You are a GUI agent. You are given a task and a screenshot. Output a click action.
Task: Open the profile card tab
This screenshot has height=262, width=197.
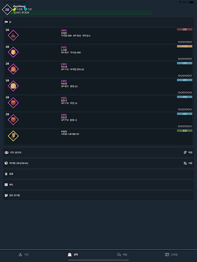[171, 254]
